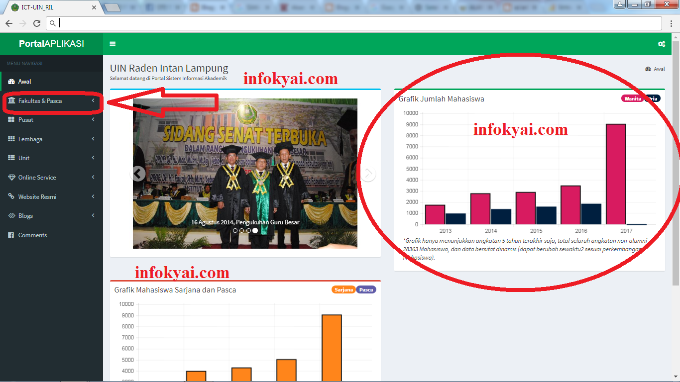
Task: Click the Blogs code icon
Action: pyautogui.click(x=11, y=216)
